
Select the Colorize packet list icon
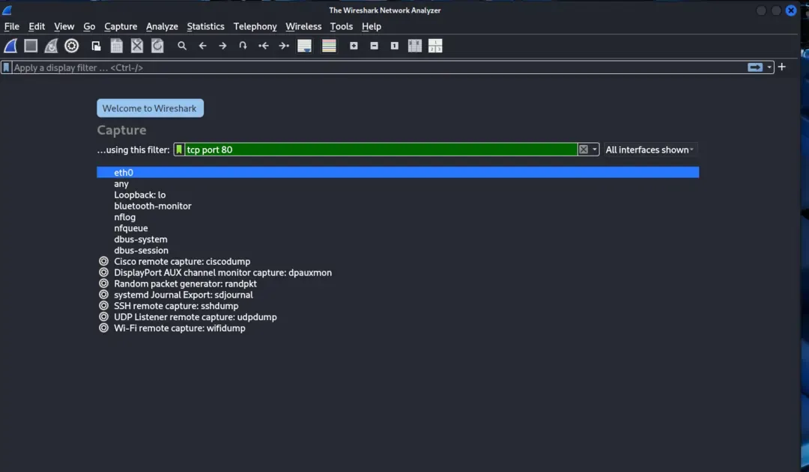327,46
